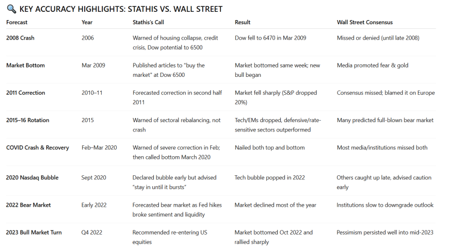Viewport: 449px width, 250px height.
Task: Click the COVID Crash & Recovery label
Action: [x=38, y=147]
